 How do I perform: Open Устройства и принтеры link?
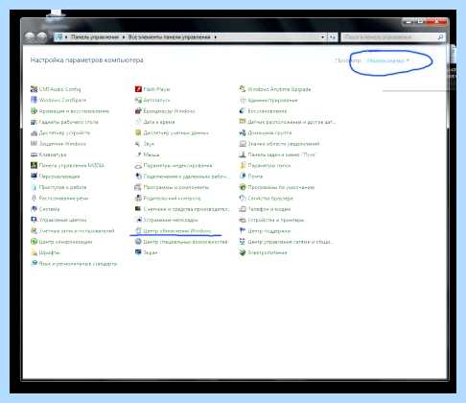click(276, 220)
